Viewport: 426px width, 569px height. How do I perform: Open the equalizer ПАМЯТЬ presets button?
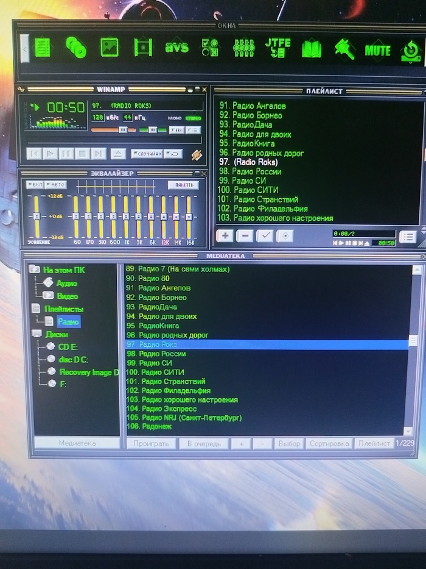click(184, 185)
